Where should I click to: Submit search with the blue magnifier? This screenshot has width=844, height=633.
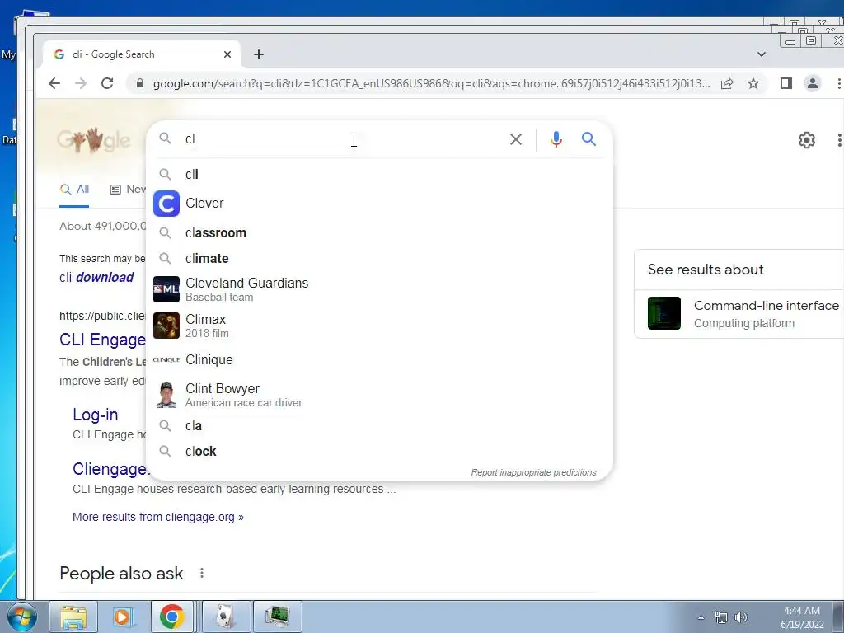pos(588,139)
